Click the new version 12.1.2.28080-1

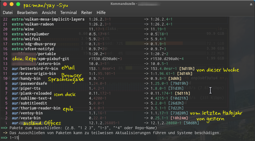coord(166,123)
